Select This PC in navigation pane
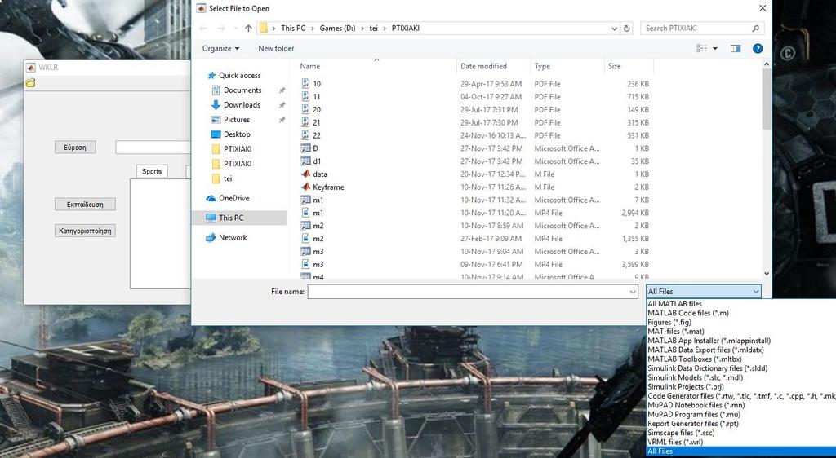Screen dimensions: 836x458 pyautogui.click(x=231, y=218)
